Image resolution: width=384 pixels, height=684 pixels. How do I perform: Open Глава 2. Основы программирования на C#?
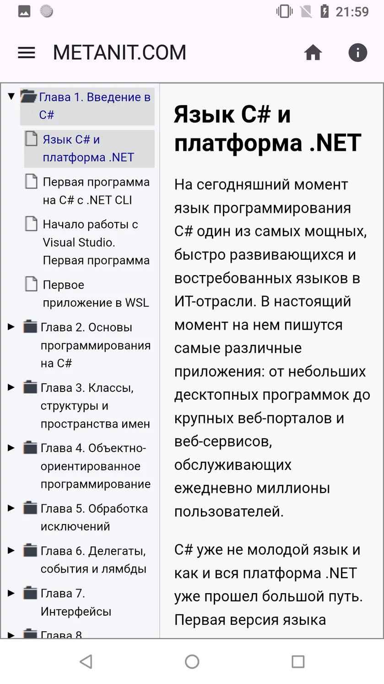[x=95, y=345]
